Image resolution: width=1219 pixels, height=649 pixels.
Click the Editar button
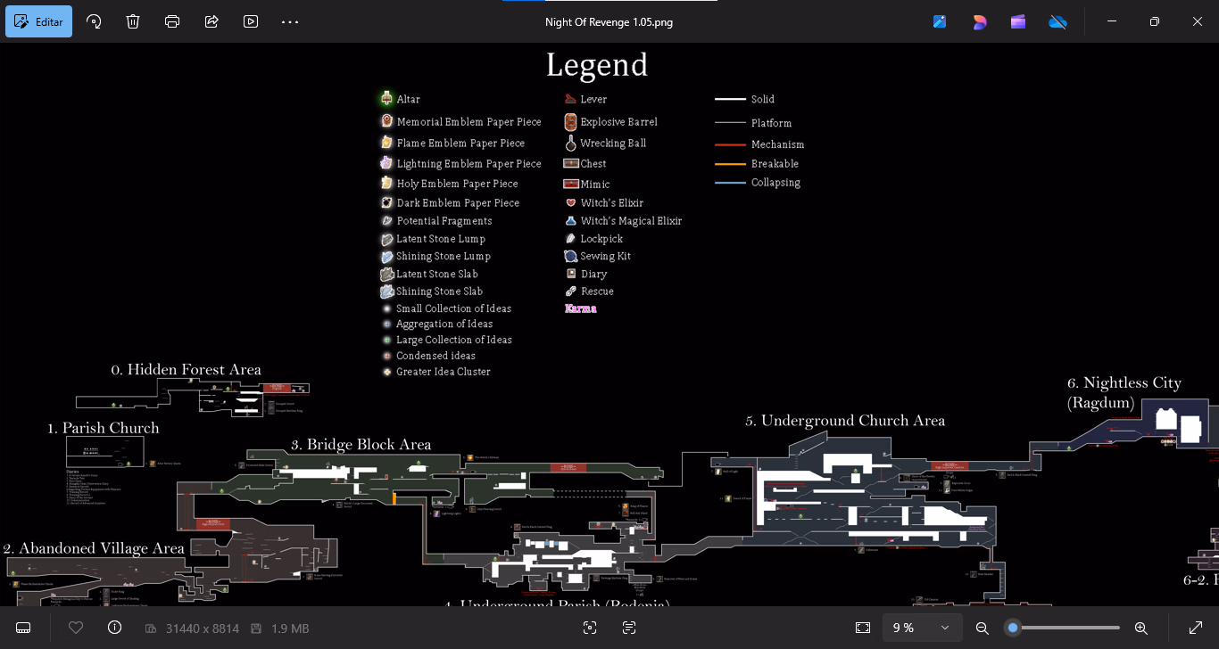point(39,21)
